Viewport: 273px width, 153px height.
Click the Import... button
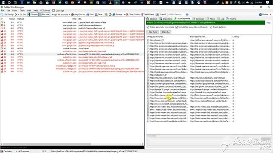(166, 32)
